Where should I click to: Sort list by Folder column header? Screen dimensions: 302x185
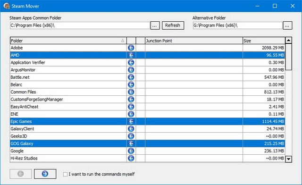point(68,41)
